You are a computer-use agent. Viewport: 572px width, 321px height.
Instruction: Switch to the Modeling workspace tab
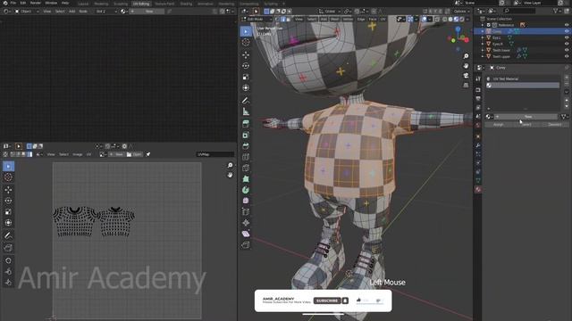click(101, 4)
